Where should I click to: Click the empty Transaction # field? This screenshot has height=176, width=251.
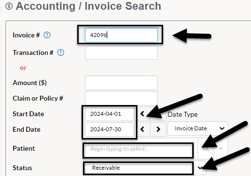[121, 53]
